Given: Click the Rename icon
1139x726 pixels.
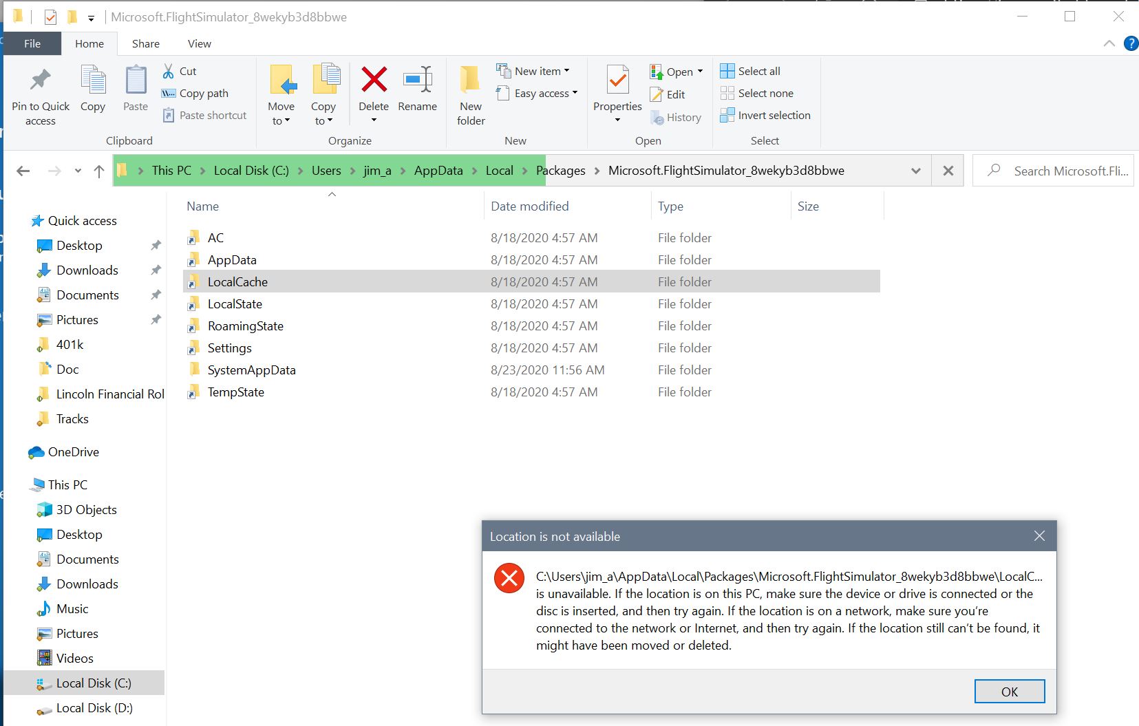Looking at the screenshot, I should tap(418, 81).
